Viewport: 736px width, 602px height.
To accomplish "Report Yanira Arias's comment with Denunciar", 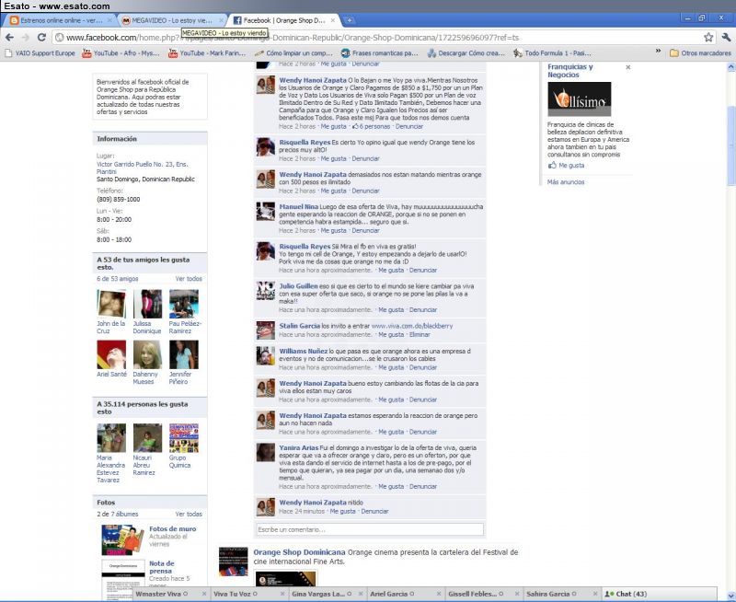I will [x=423, y=487].
